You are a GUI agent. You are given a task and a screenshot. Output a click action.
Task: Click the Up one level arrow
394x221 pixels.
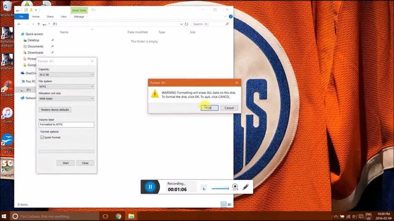[x=38, y=24]
